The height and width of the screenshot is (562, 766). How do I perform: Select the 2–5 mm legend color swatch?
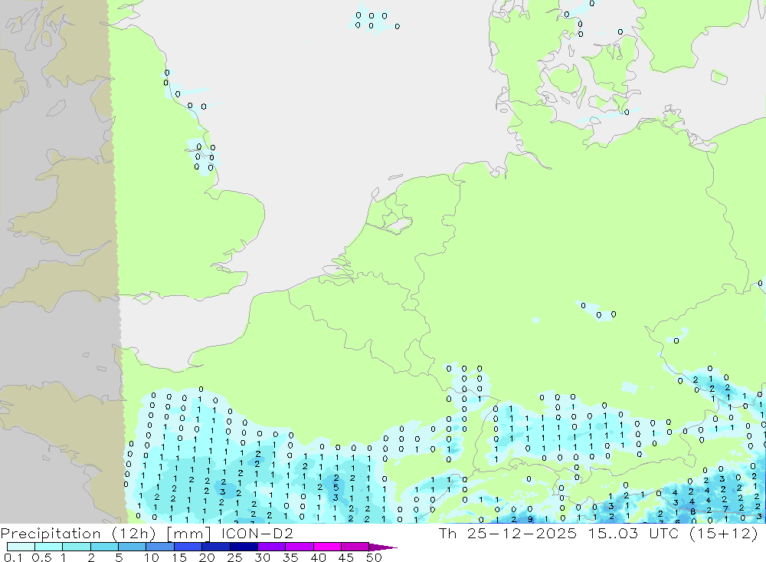[x=104, y=547]
